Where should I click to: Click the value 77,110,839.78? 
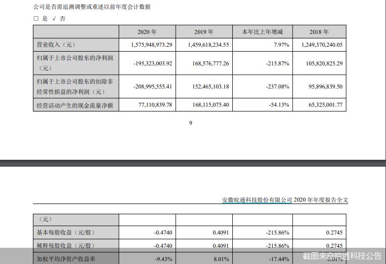point(155,105)
